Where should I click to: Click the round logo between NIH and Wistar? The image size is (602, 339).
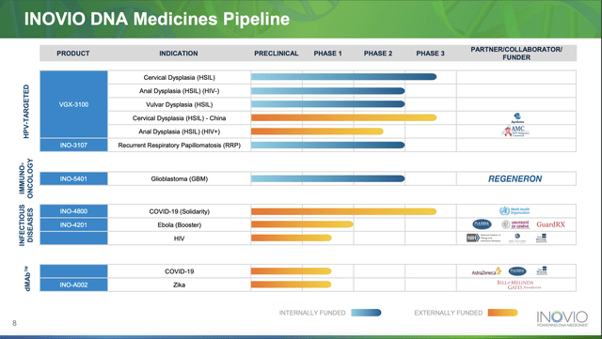point(517,239)
